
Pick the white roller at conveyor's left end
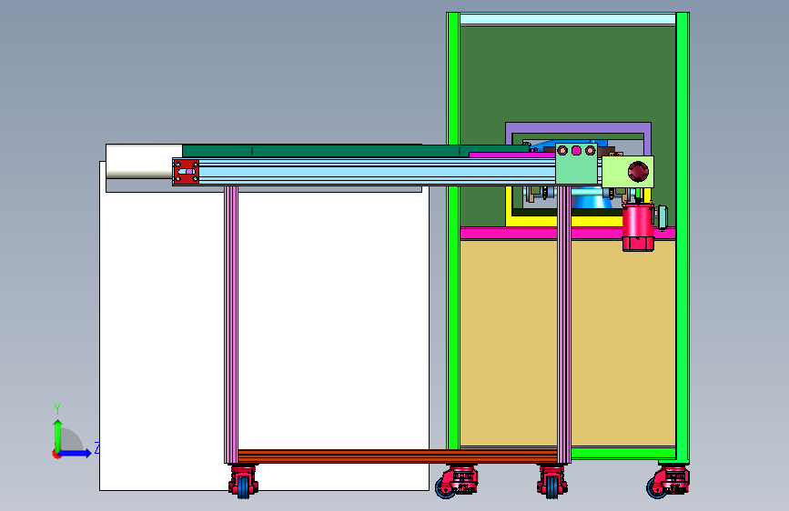144,162
